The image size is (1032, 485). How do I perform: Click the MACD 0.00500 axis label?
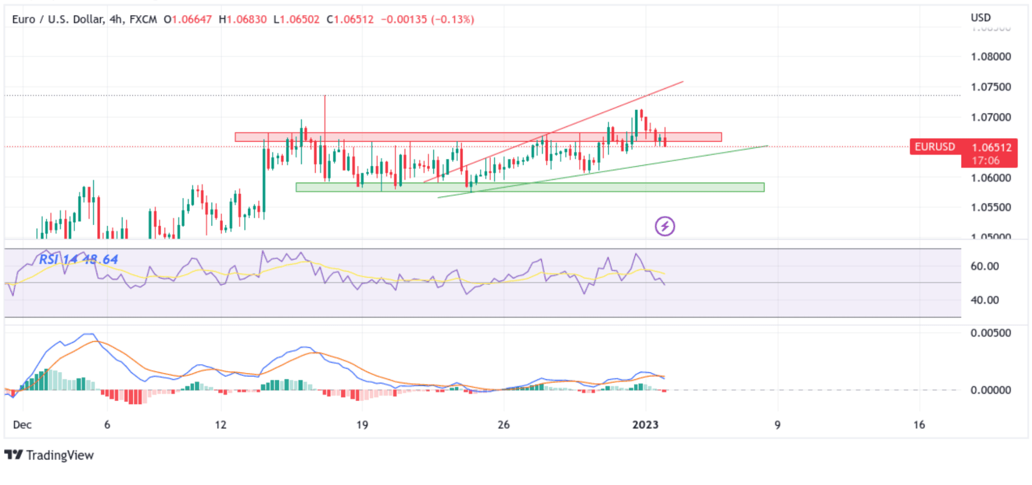pyautogui.click(x=991, y=333)
